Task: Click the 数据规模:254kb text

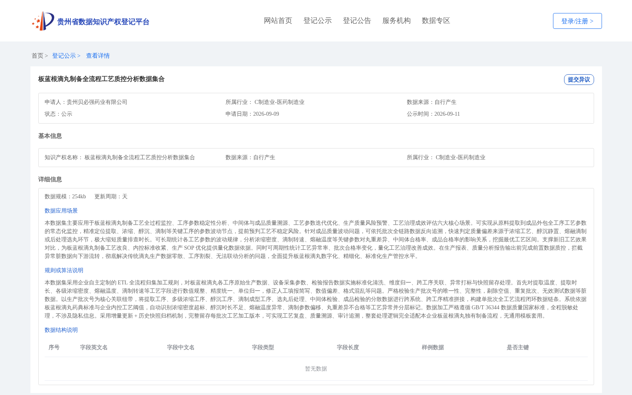Action: pos(65,196)
